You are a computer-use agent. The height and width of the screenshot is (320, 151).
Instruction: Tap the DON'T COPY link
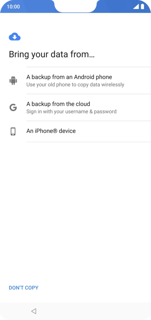(24, 288)
